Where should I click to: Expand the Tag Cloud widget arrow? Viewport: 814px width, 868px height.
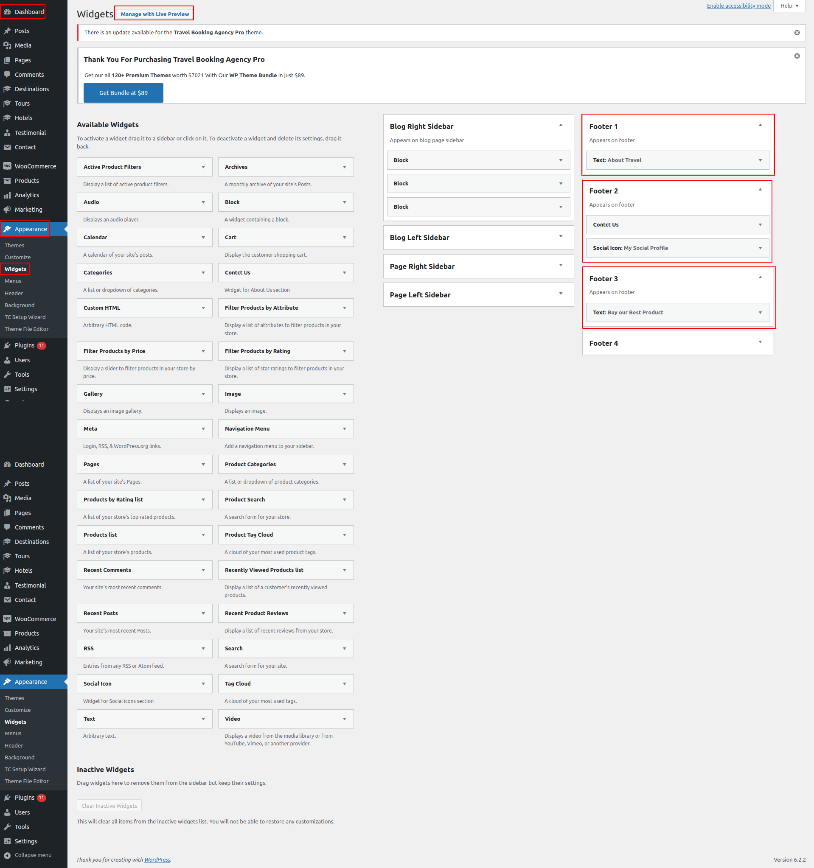345,684
